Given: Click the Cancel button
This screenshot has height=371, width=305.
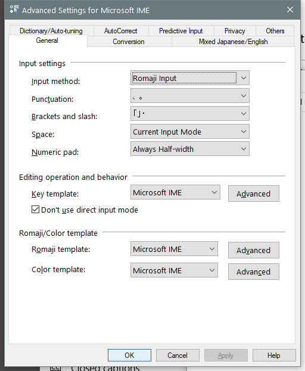Looking at the screenshot, I should 178,355.
